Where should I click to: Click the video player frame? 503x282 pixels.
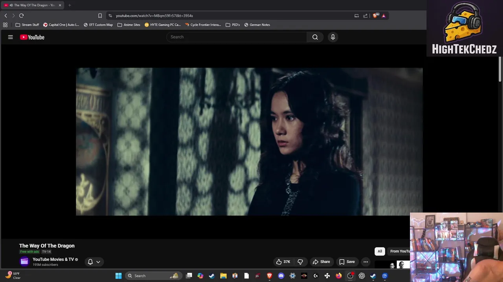(x=249, y=142)
